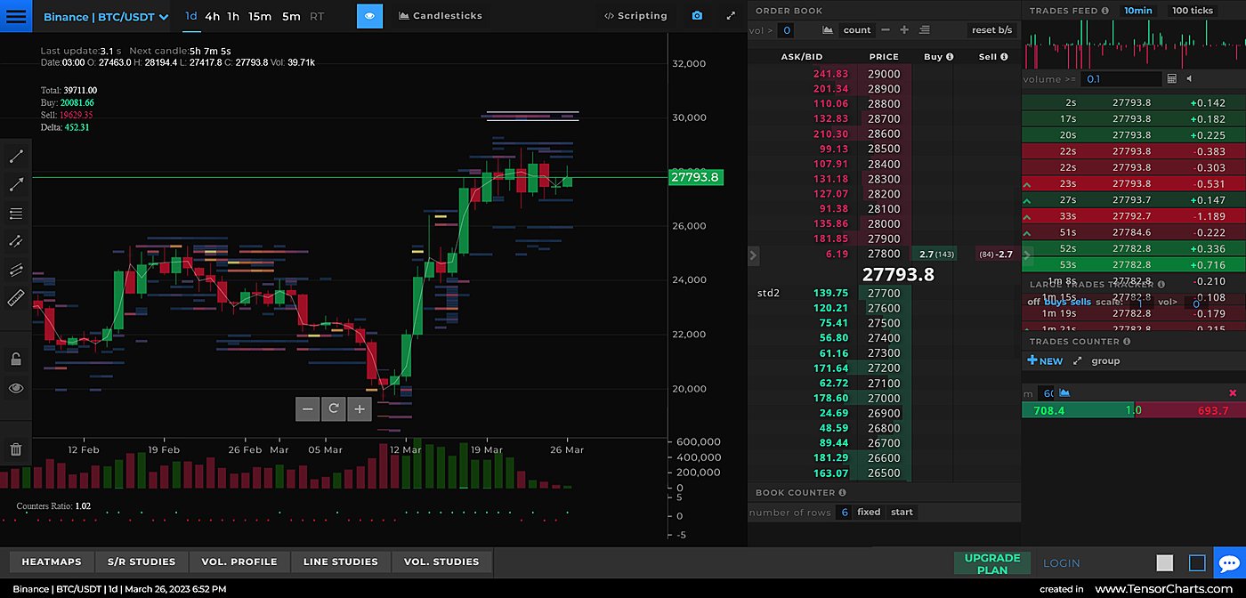Image resolution: width=1246 pixels, height=598 pixels.
Task: Switch to 15m timeframe
Action: pos(260,16)
